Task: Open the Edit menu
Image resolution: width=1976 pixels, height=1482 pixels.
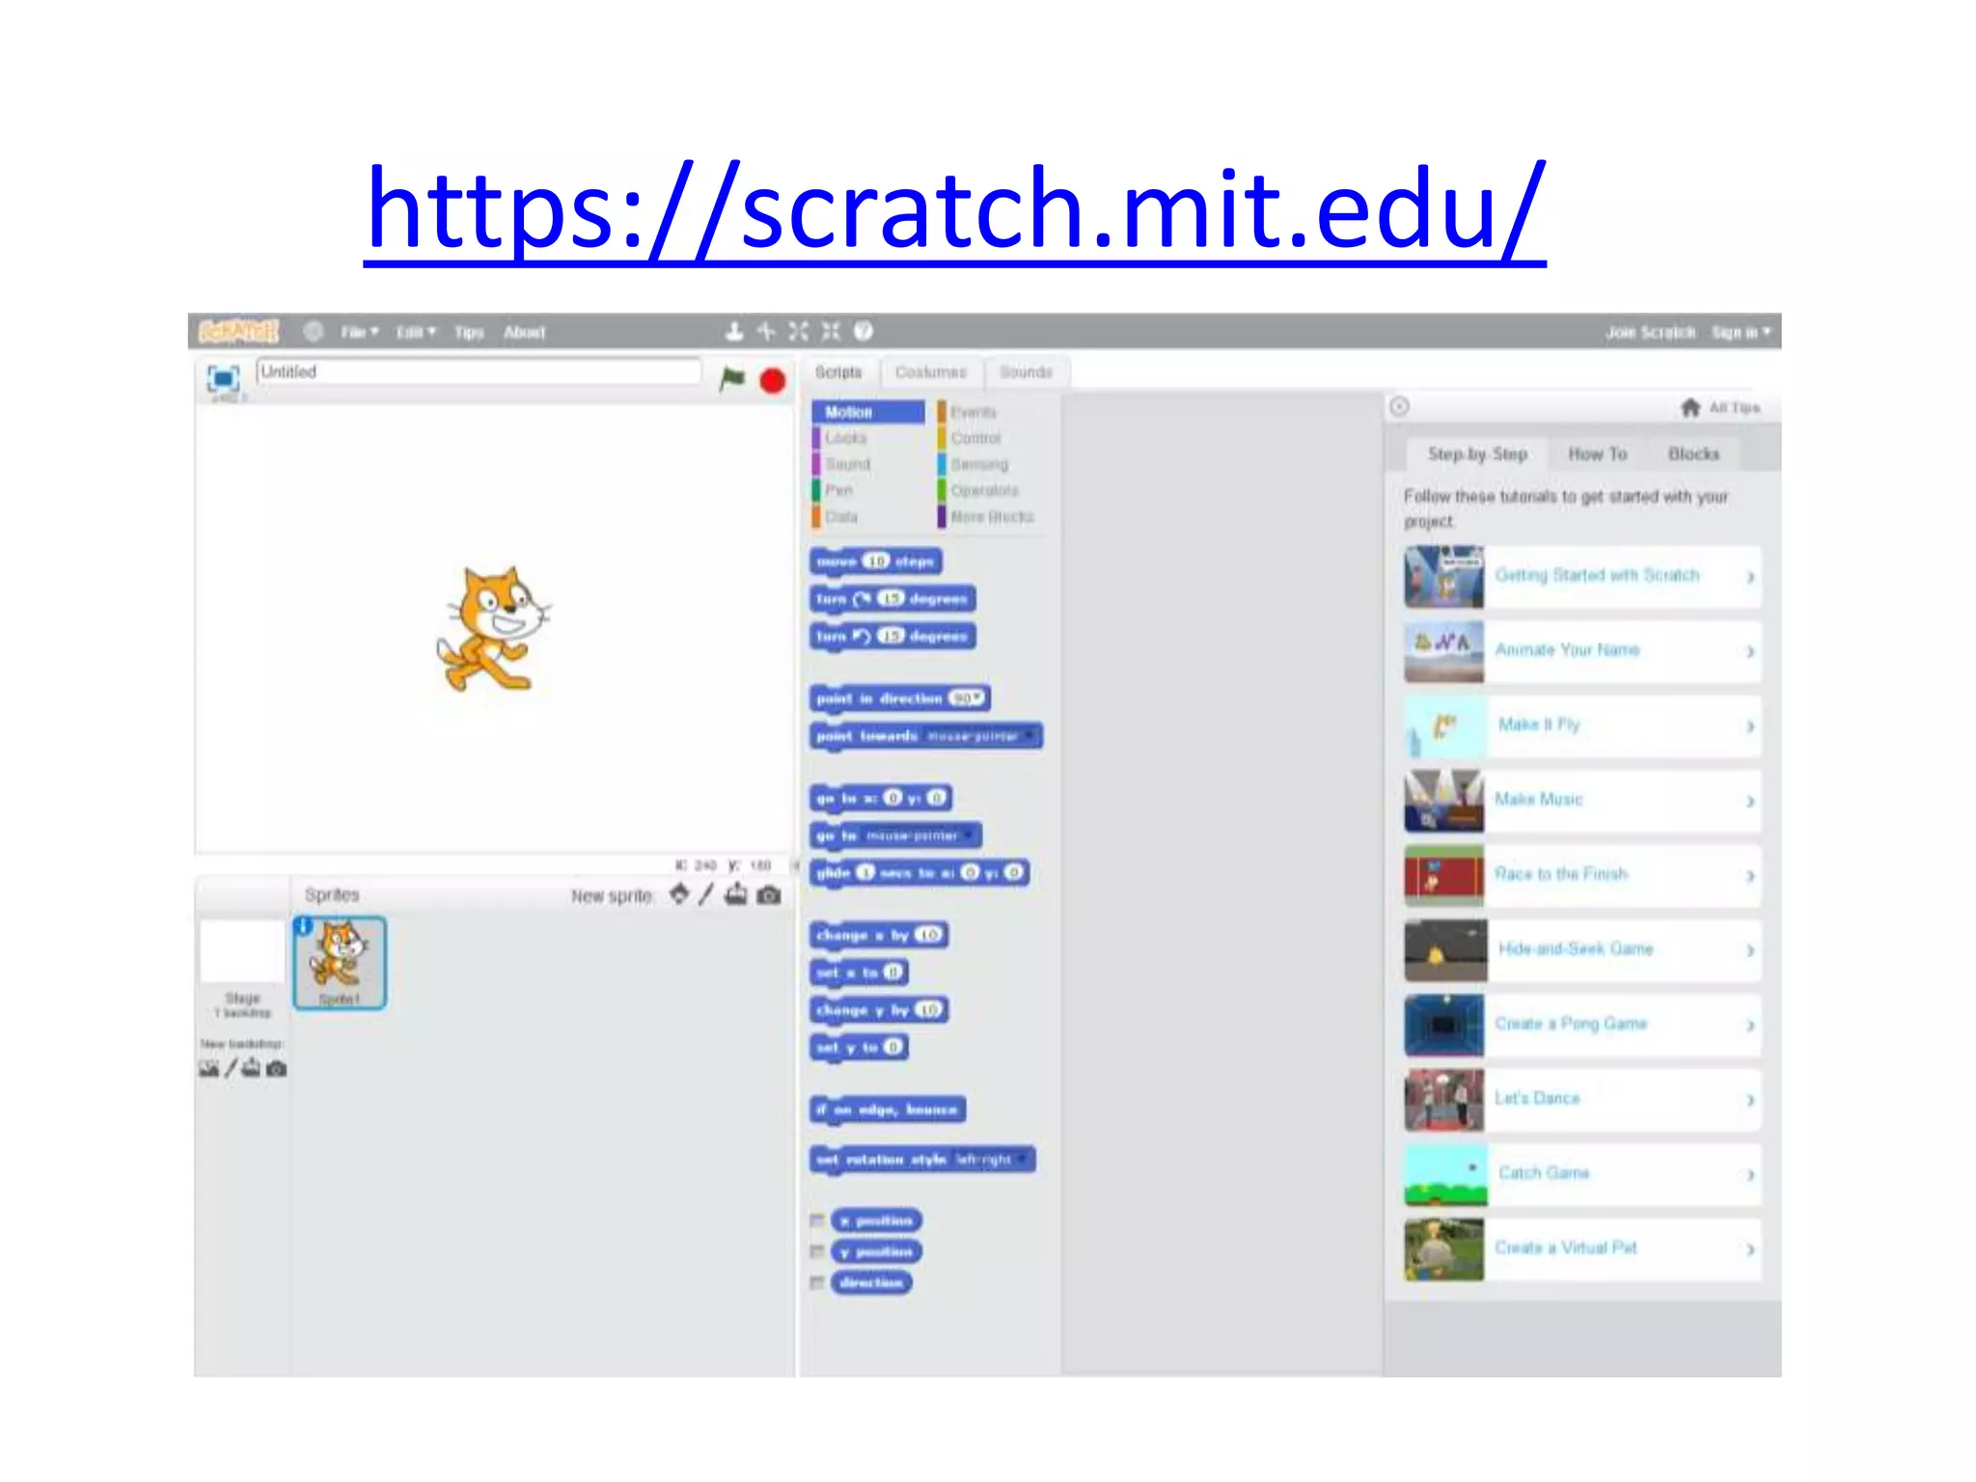Action: 416,332
